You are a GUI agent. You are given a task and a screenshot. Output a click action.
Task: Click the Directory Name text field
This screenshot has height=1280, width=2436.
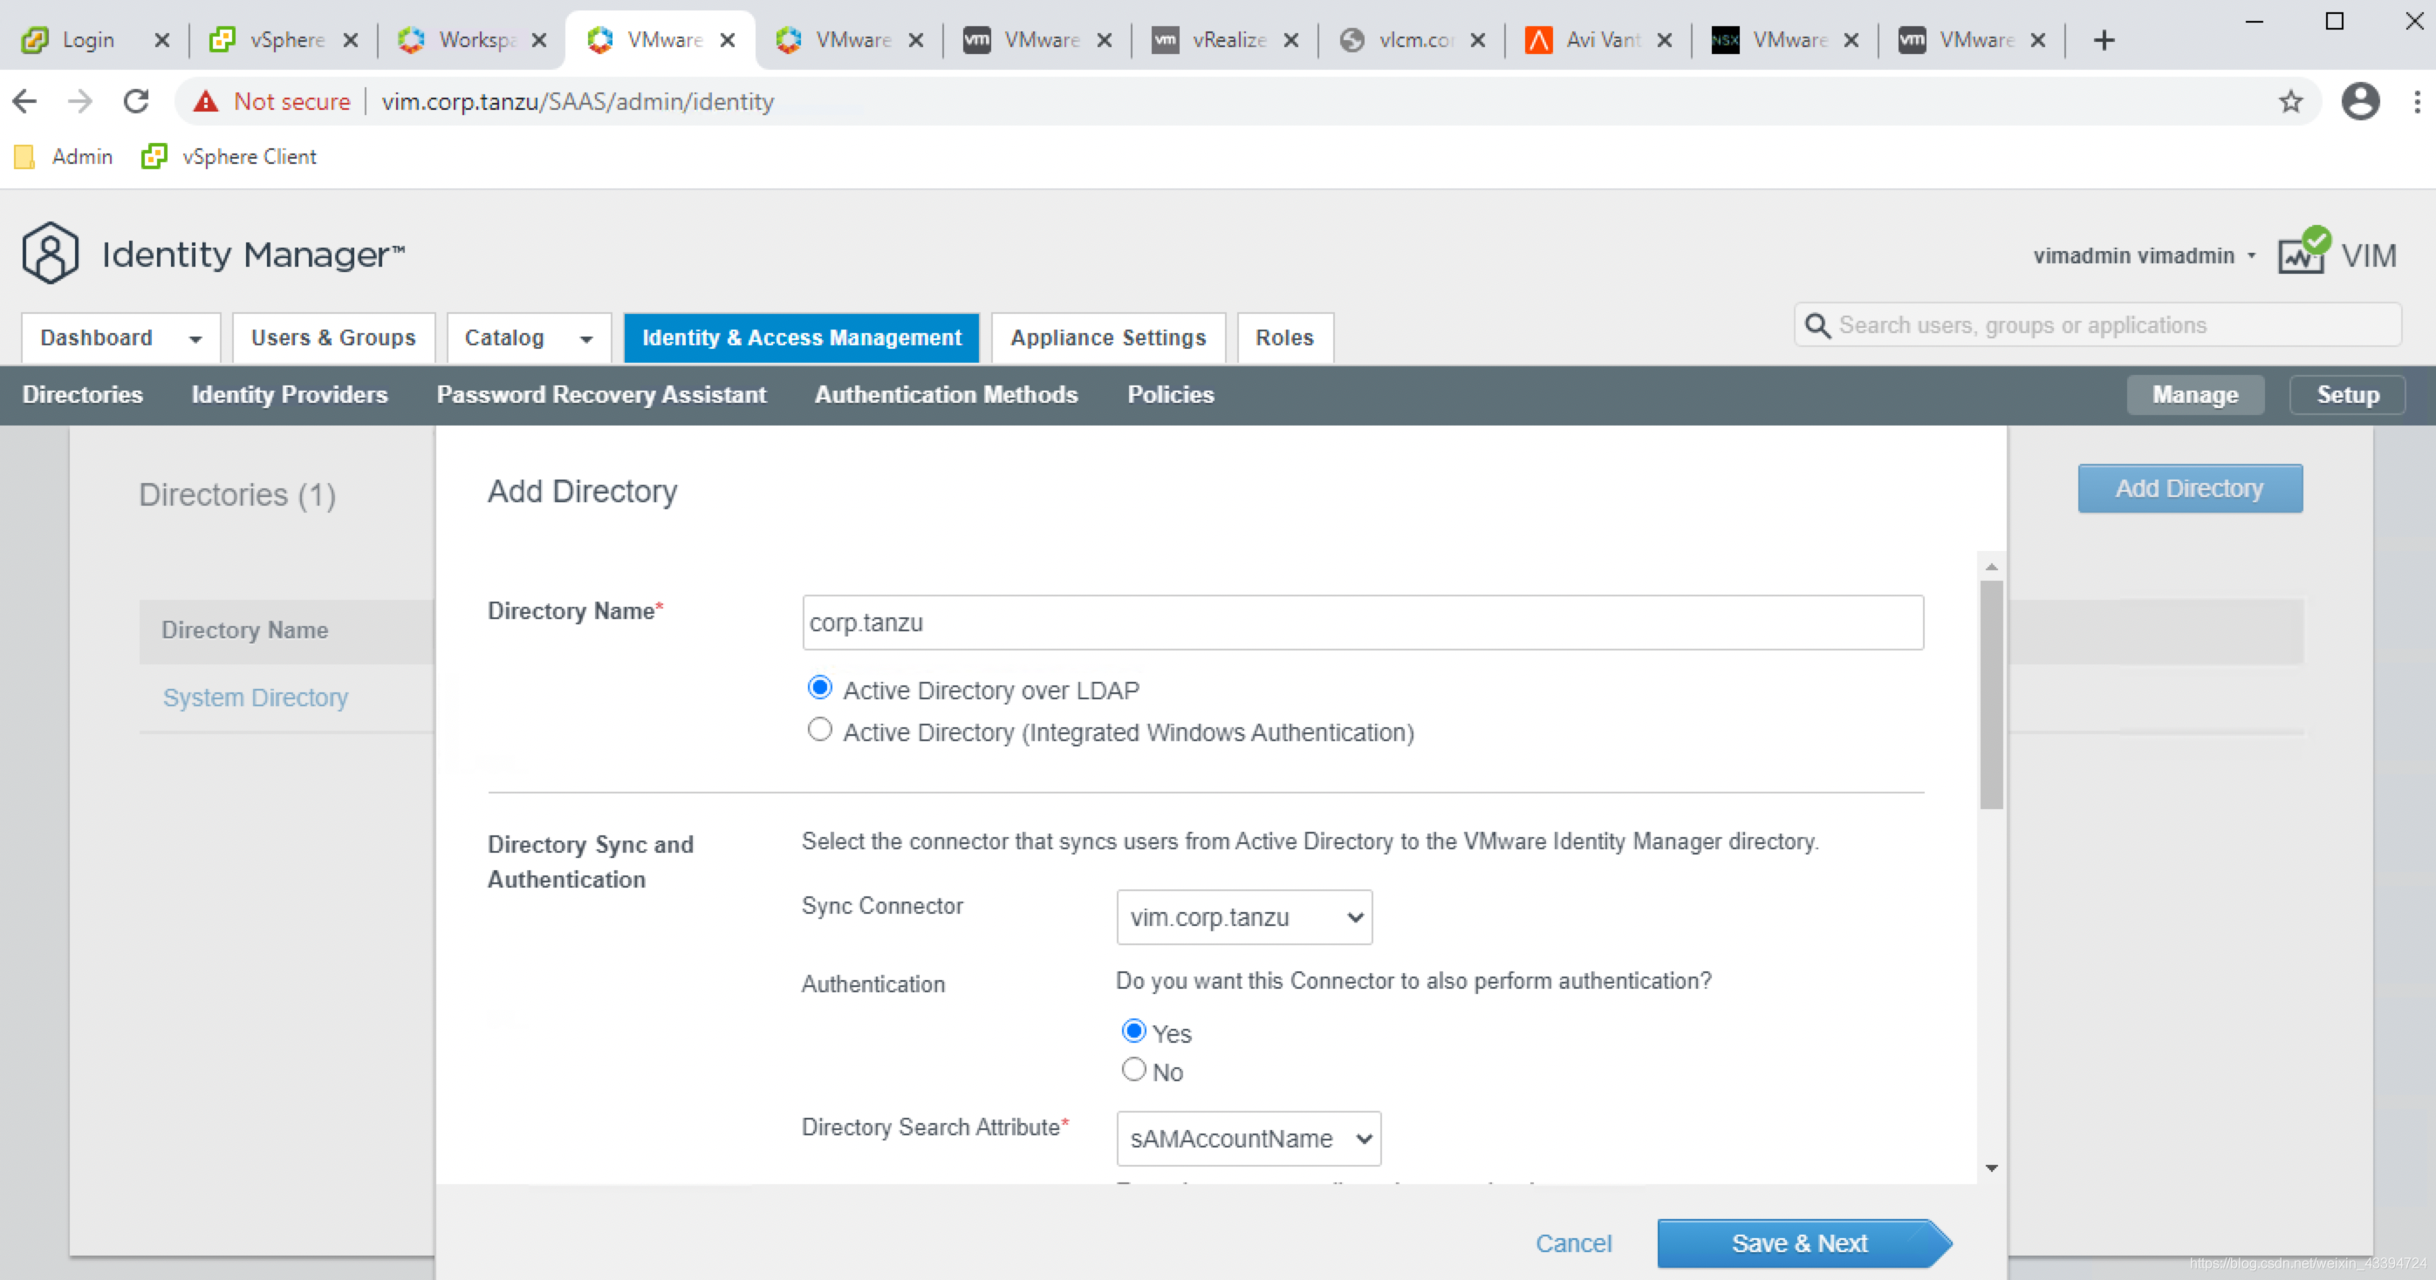click(1362, 623)
